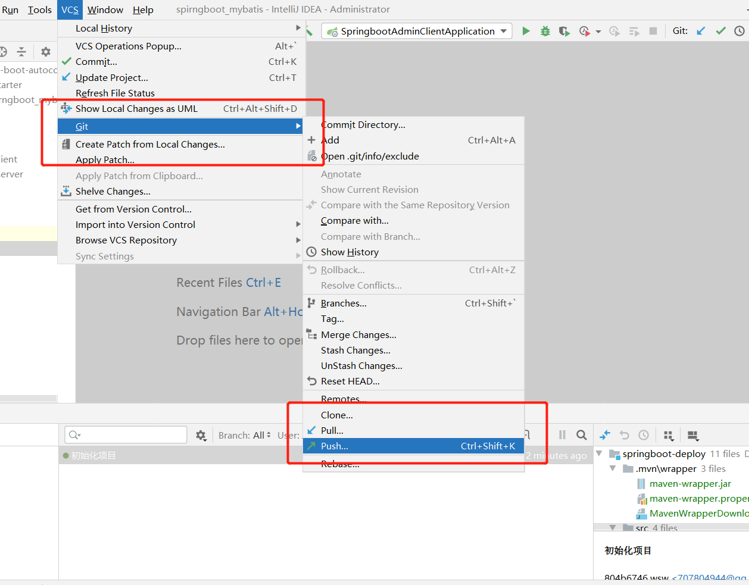The height and width of the screenshot is (585, 749).
Task: Open the Branch: All filter dropdown
Action: tap(245, 435)
